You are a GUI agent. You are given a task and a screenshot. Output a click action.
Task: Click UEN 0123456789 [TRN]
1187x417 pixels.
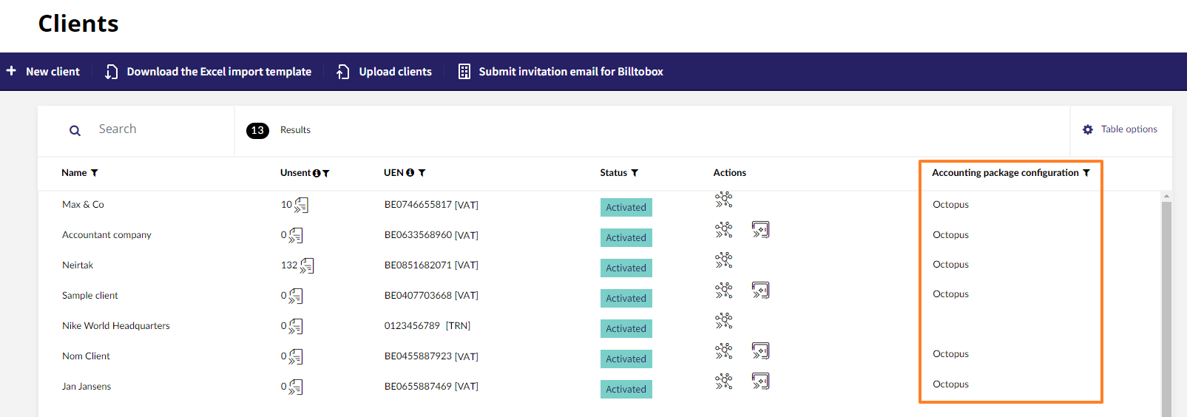click(427, 326)
